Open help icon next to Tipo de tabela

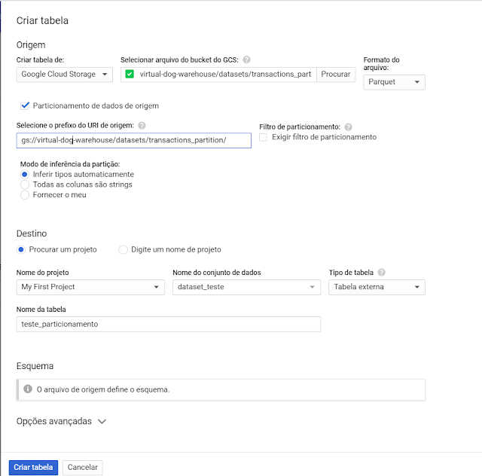click(382, 273)
